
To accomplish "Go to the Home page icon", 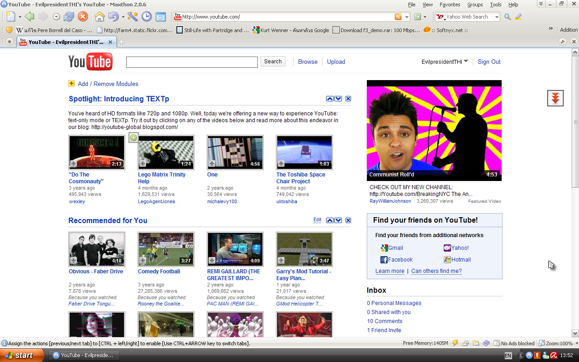I will click(x=100, y=17).
